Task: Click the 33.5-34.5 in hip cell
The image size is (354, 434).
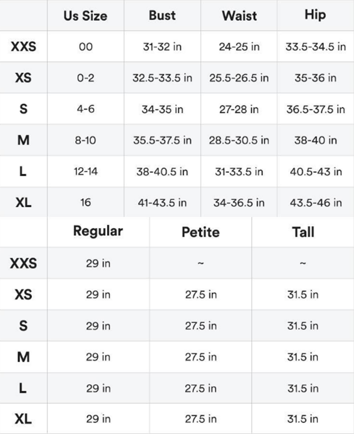Action: pyautogui.click(x=316, y=47)
